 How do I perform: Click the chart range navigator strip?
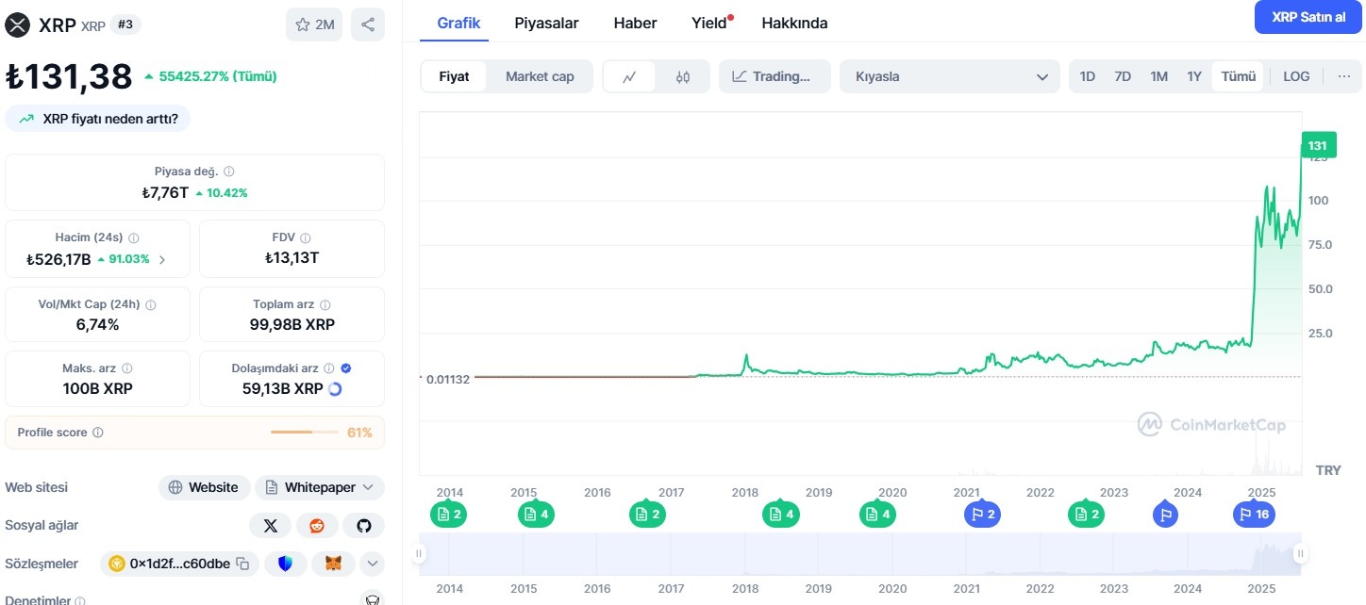point(859,554)
